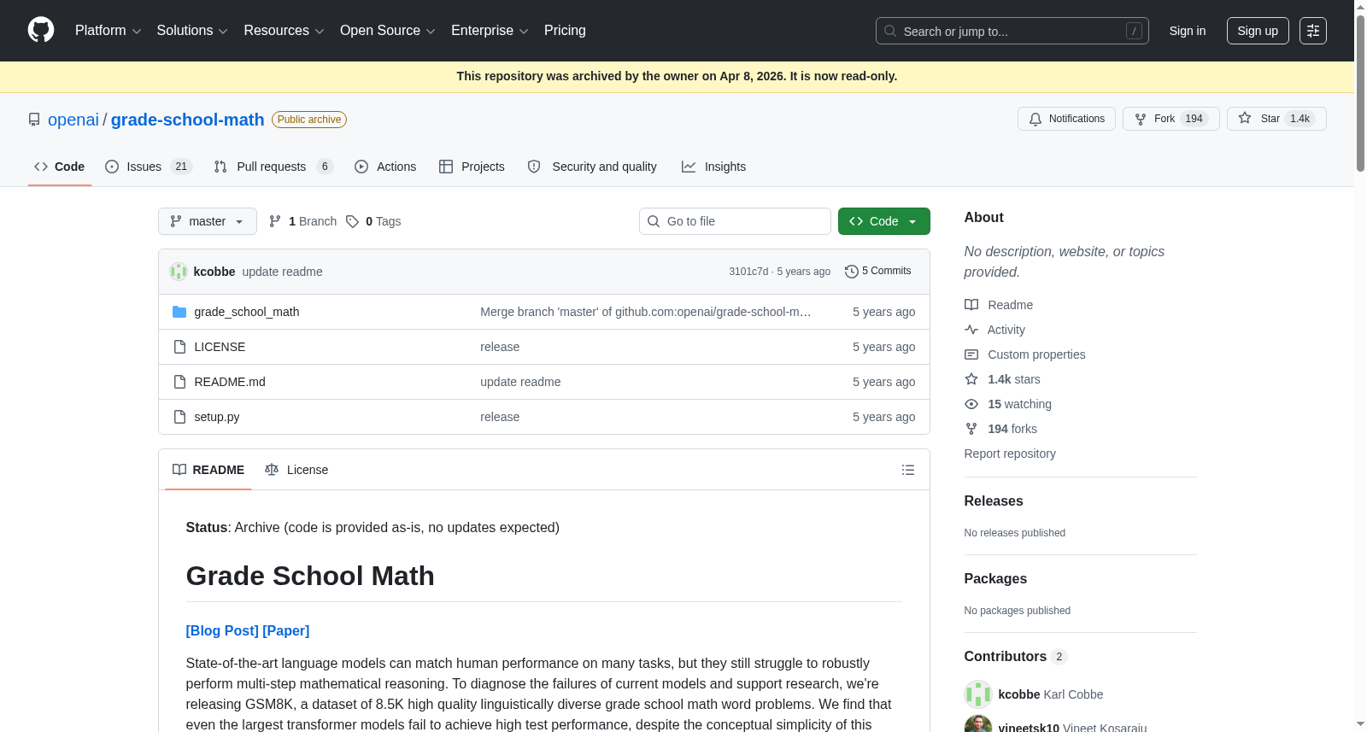The width and height of the screenshot is (1367, 732).
Task: Open the LICENSE file name
Action: click(x=220, y=347)
